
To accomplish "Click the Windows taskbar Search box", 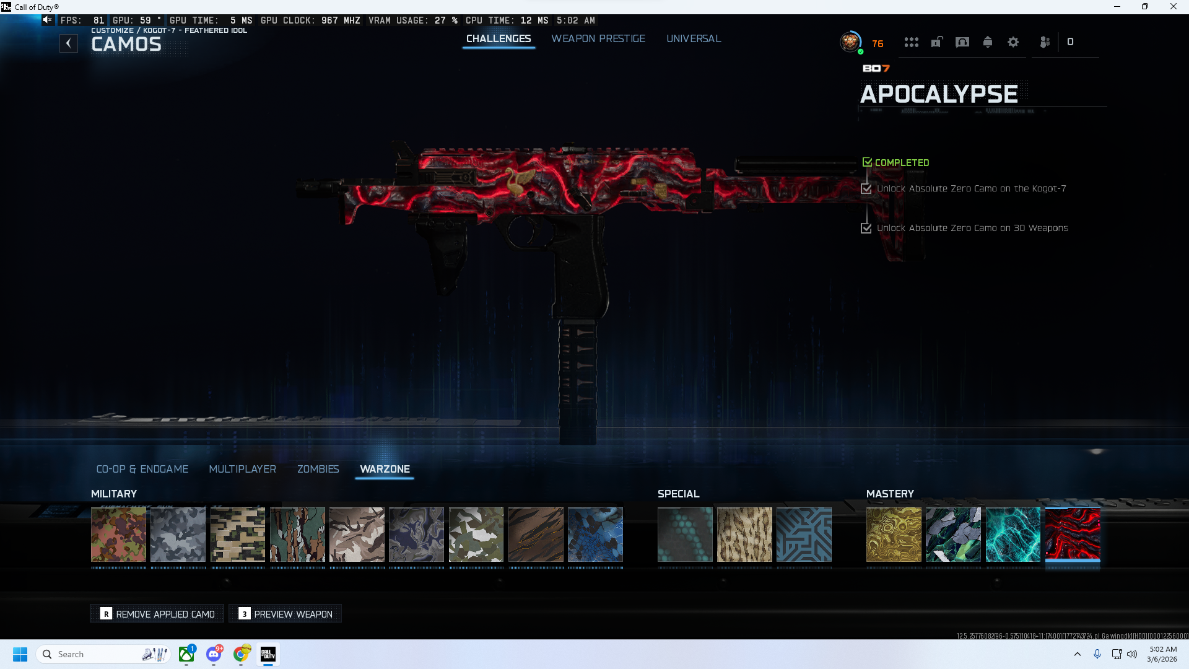I will coord(104,654).
